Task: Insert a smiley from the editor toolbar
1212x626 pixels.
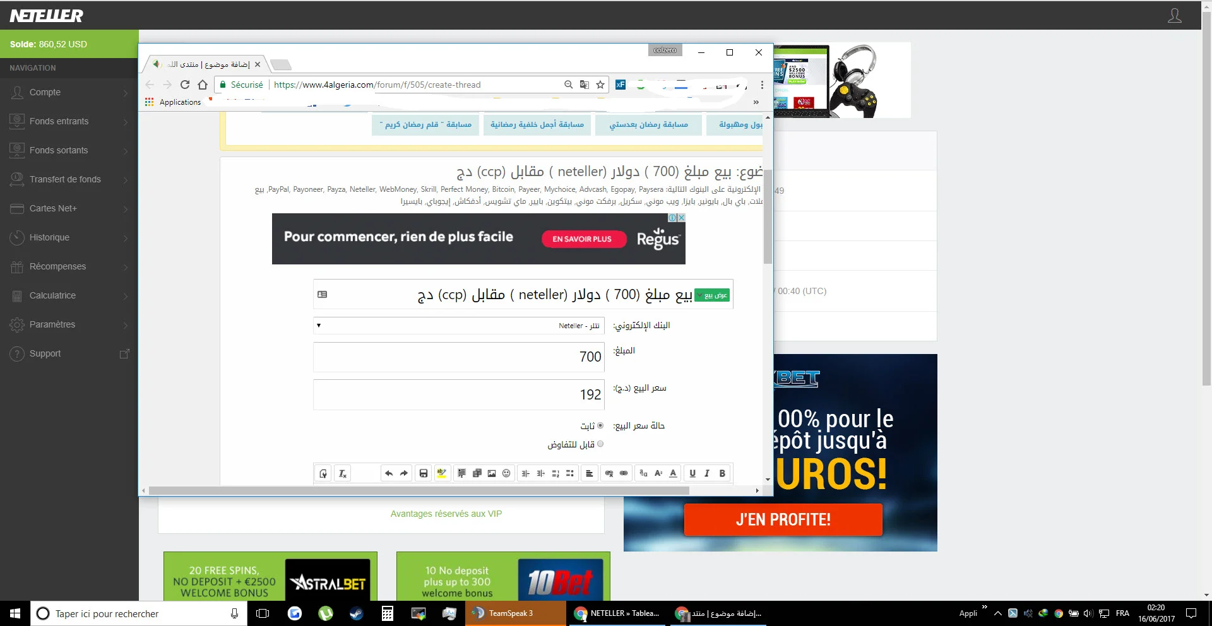Action: (x=506, y=473)
